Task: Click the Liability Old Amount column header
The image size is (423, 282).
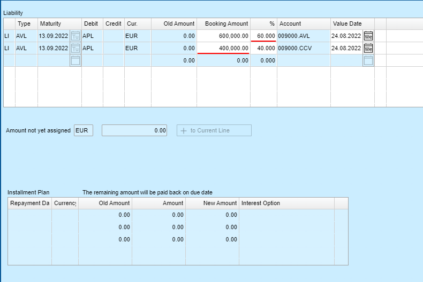Action: point(174,23)
